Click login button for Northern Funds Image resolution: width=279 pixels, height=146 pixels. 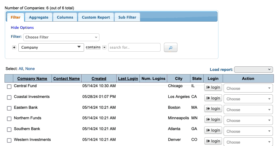[213, 120]
